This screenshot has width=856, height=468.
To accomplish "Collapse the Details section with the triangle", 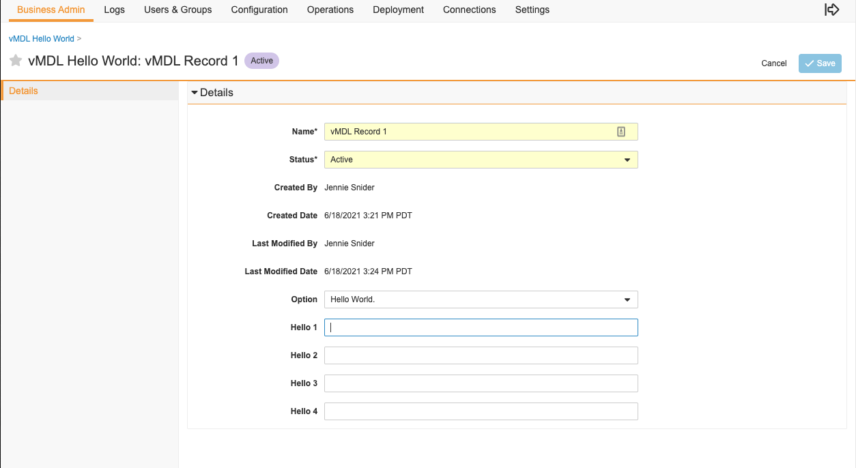I will 195,92.
